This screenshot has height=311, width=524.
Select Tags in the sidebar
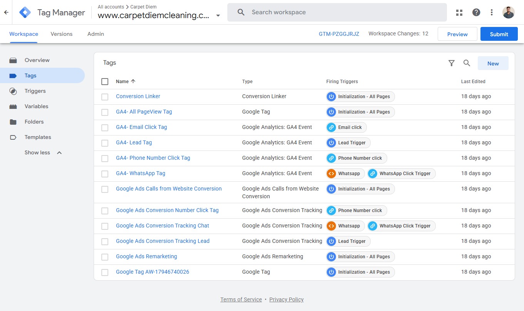tap(42, 75)
